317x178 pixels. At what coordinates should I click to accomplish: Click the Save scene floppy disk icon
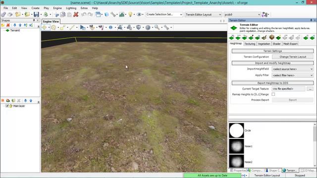pyautogui.click(x=36, y=14)
